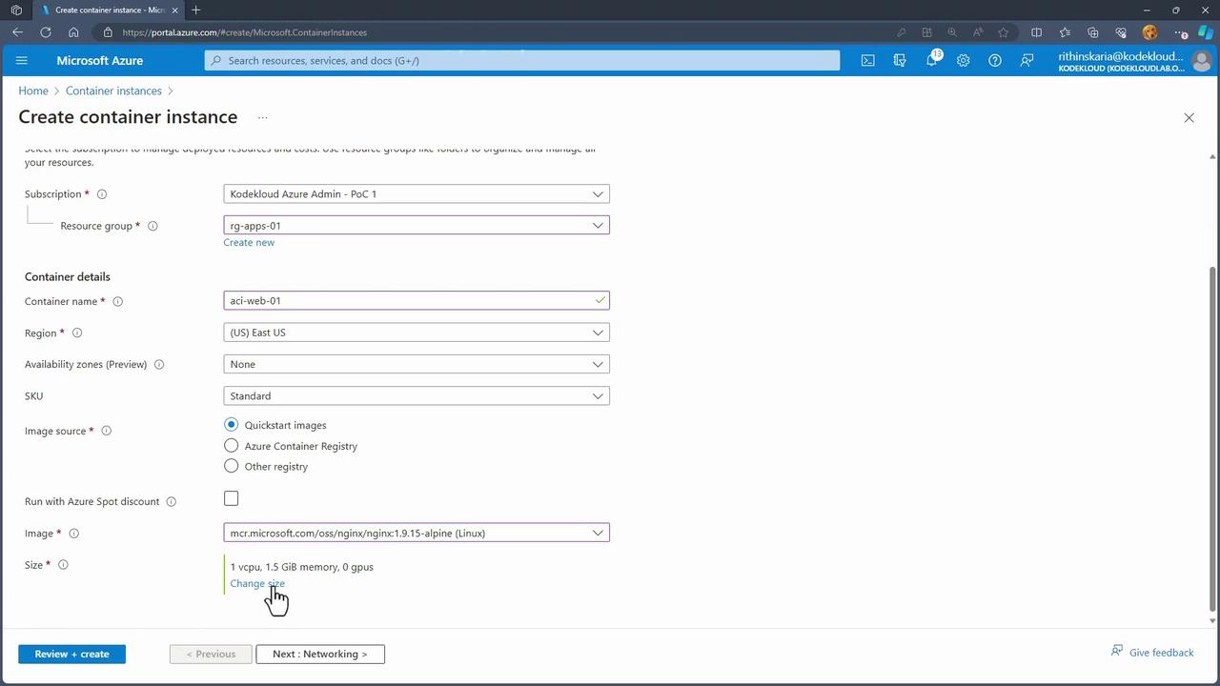This screenshot has height=686, width=1220.
Task: Select the Quickstart images radio button
Action: pyautogui.click(x=231, y=425)
